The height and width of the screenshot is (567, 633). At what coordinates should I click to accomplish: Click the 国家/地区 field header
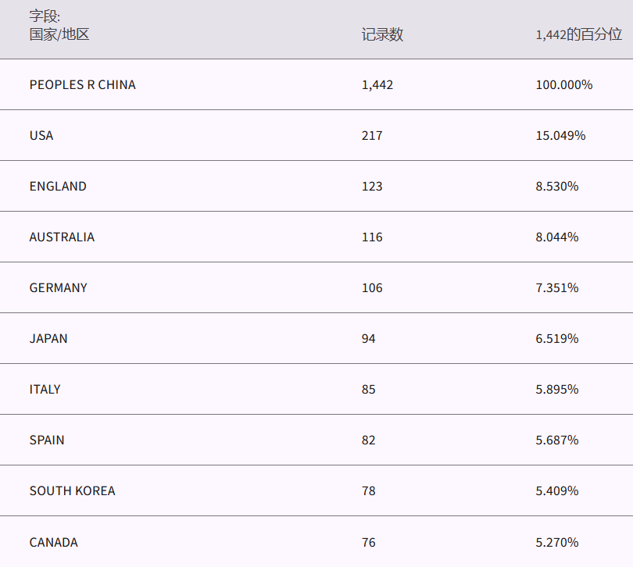click(x=59, y=34)
